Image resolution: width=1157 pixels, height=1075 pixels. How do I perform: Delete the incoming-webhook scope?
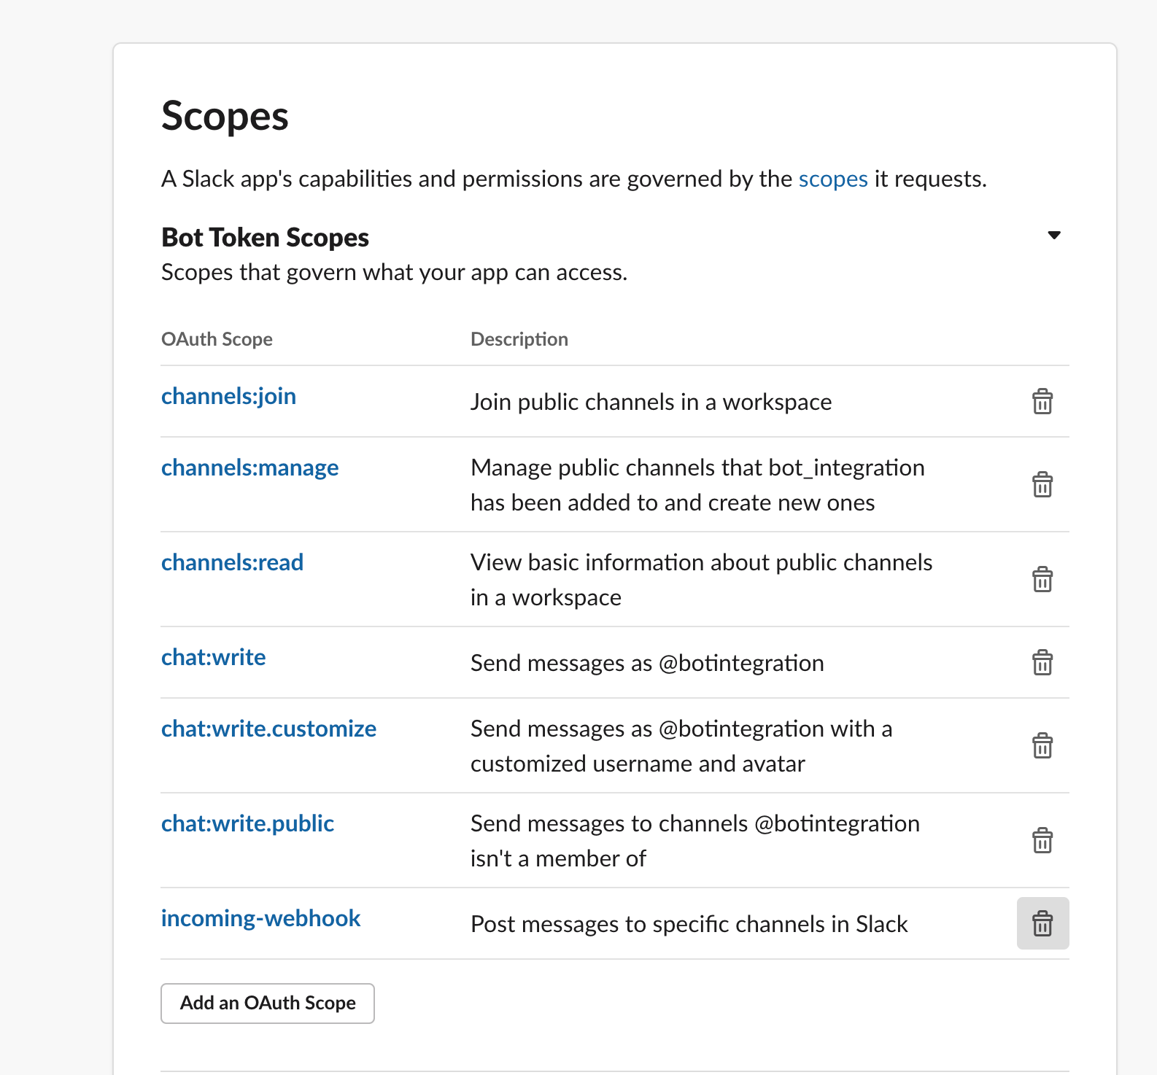coord(1042,923)
